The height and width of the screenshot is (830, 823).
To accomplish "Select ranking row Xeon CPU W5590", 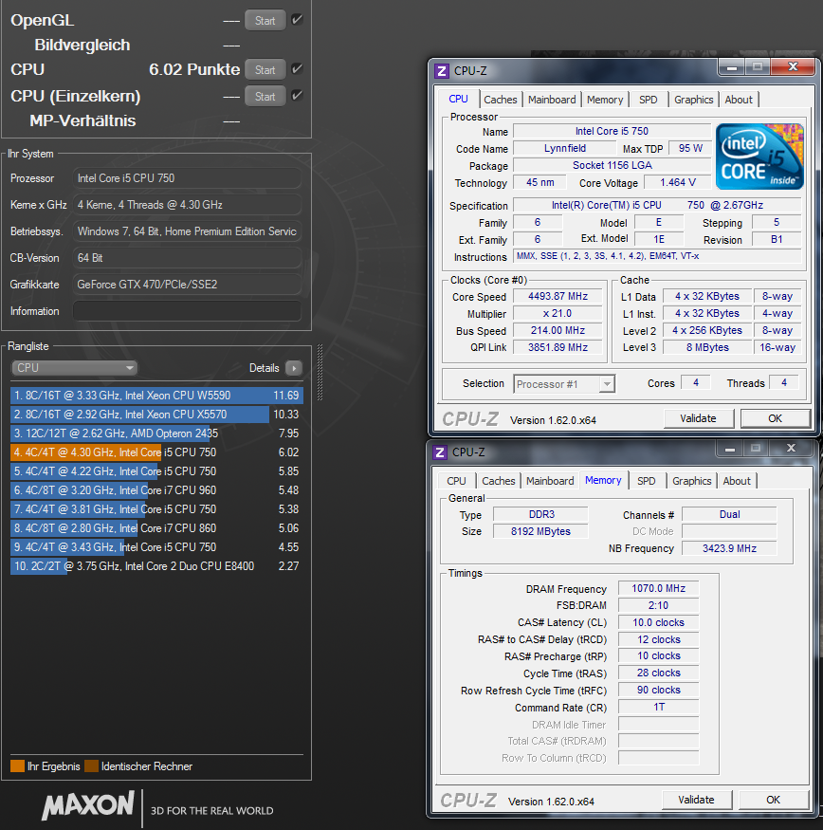I will click(156, 396).
